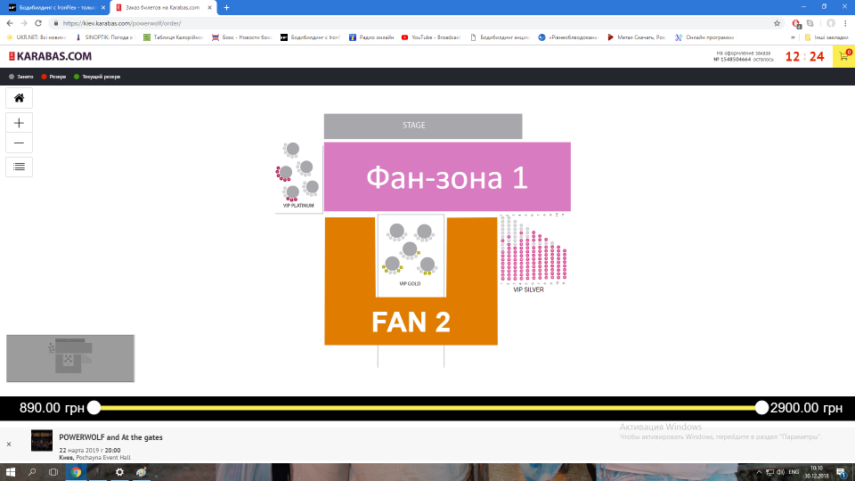The height and width of the screenshot is (481, 855).
Task: Click the home icon on the seat map
Action: tap(19, 98)
